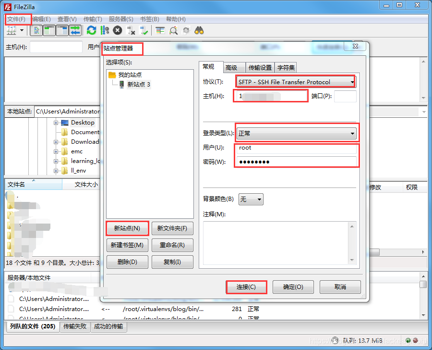Cancel current operation icon

[x=118, y=30]
